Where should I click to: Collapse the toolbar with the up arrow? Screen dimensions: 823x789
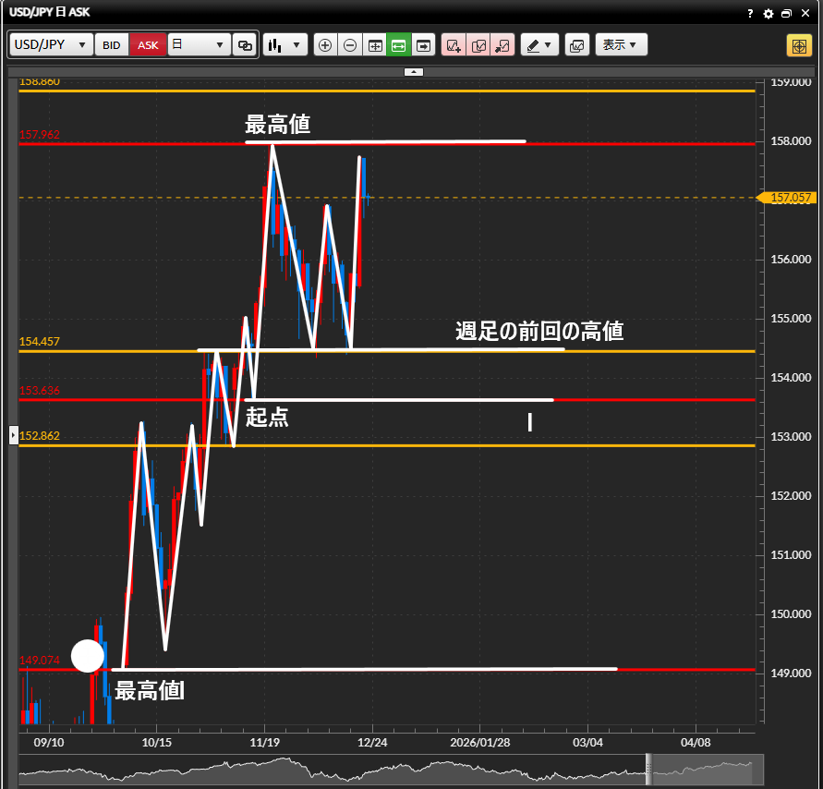click(414, 71)
